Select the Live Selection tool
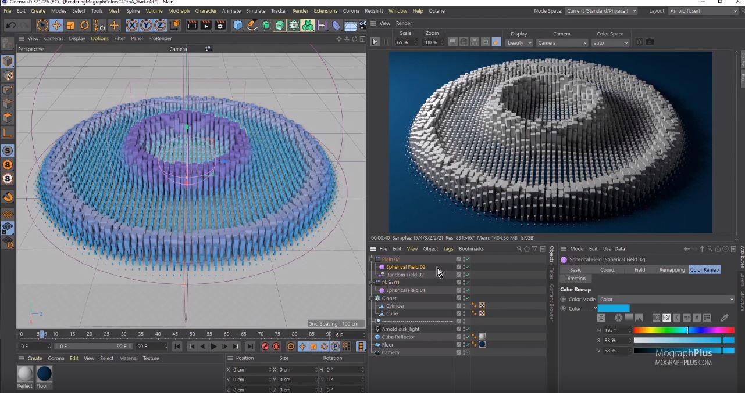745x393 pixels. coord(42,25)
